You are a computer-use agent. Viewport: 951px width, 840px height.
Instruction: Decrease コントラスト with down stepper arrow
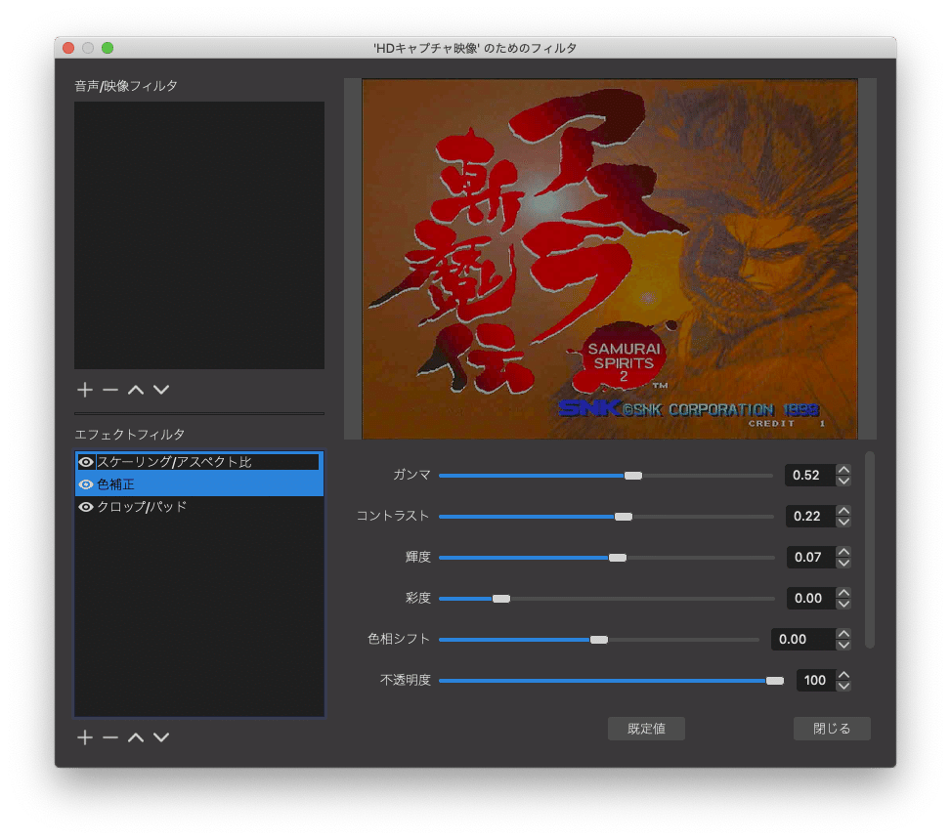[x=843, y=523]
